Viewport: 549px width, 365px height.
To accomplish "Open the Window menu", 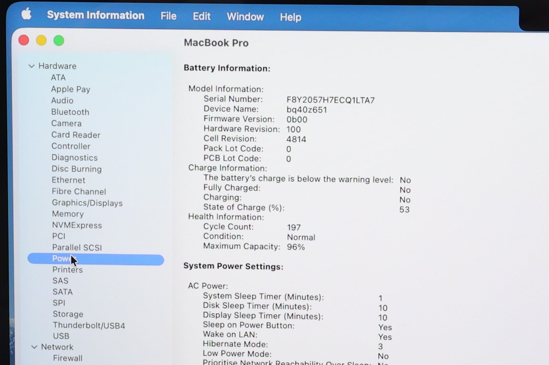I will (x=245, y=16).
